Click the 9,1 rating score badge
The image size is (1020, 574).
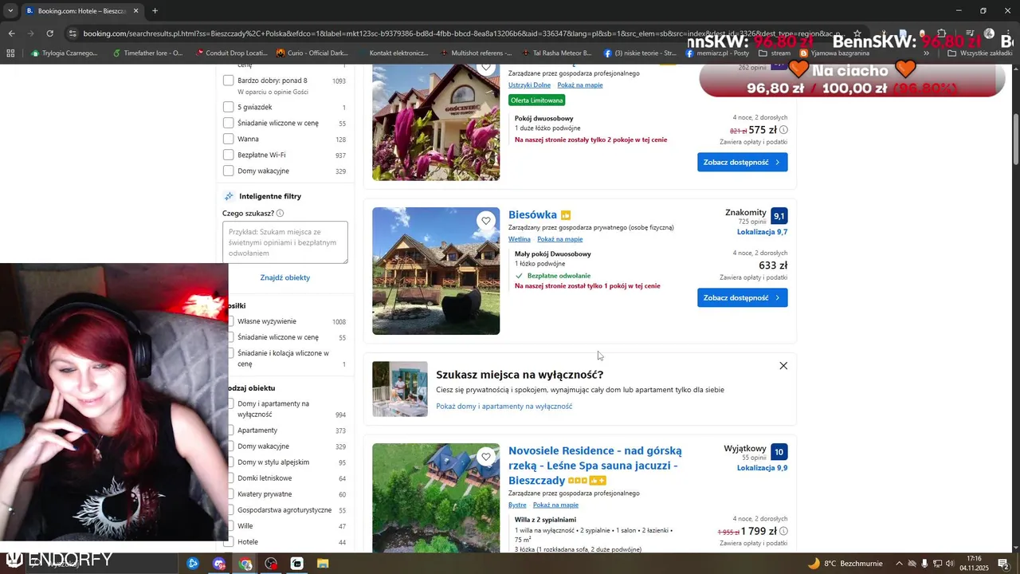(779, 216)
